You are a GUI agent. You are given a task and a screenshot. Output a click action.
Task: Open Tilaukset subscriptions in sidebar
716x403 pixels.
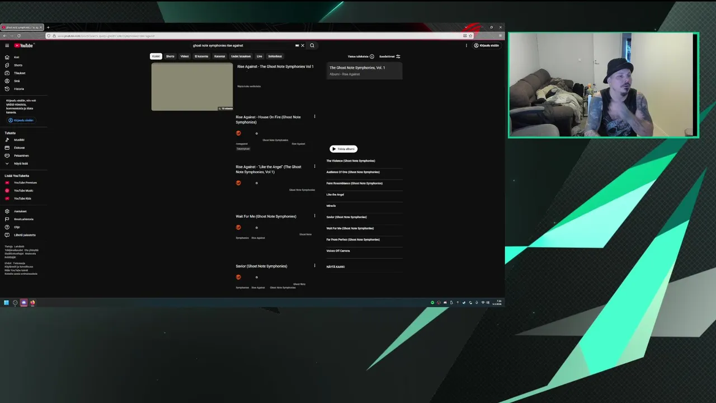[x=20, y=73]
